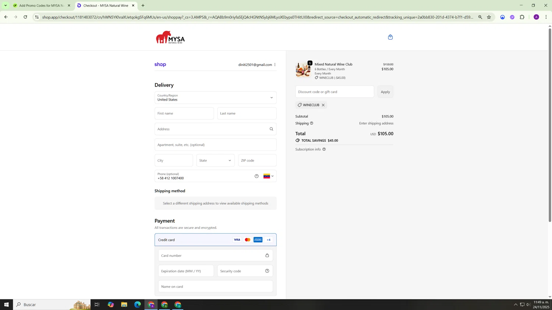Bookmark this page with star icon
This screenshot has width=552, height=310.
click(x=489, y=17)
